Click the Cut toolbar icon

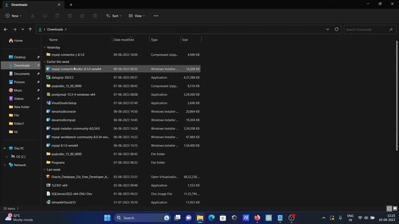click(32, 16)
